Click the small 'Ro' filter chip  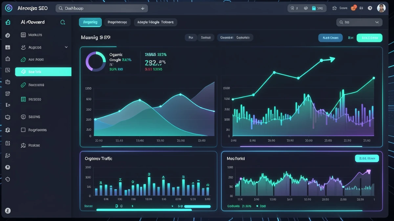point(190,38)
